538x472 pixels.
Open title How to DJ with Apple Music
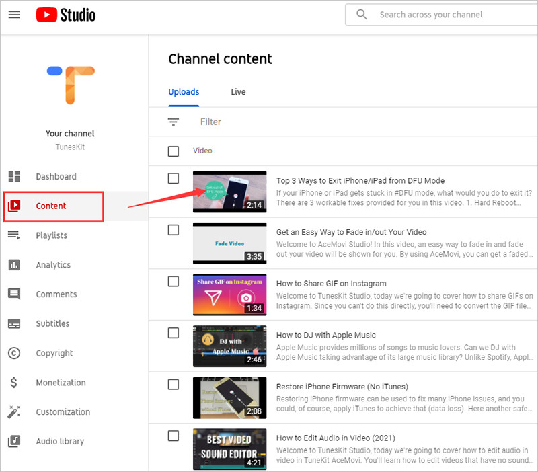[326, 335]
